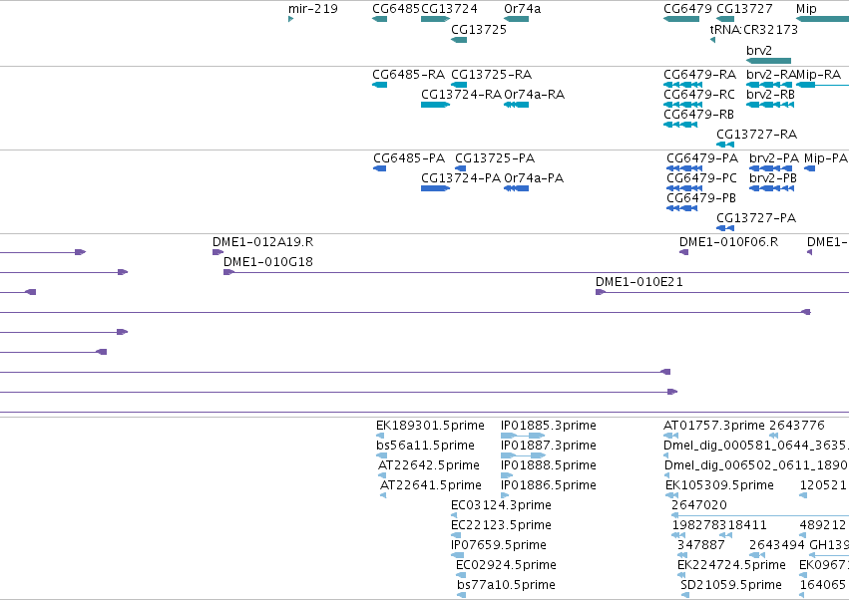
Task: Click the CG6485 gene feature bar
Action: click(x=379, y=19)
